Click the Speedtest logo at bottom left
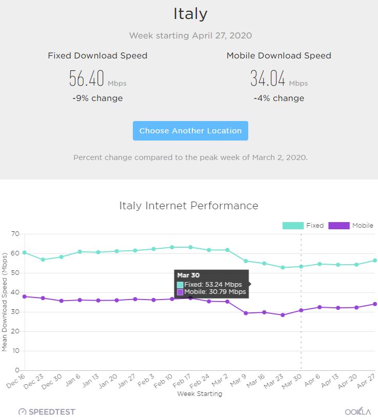Image resolution: width=378 pixels, height=417 pixels. [47, 411]
